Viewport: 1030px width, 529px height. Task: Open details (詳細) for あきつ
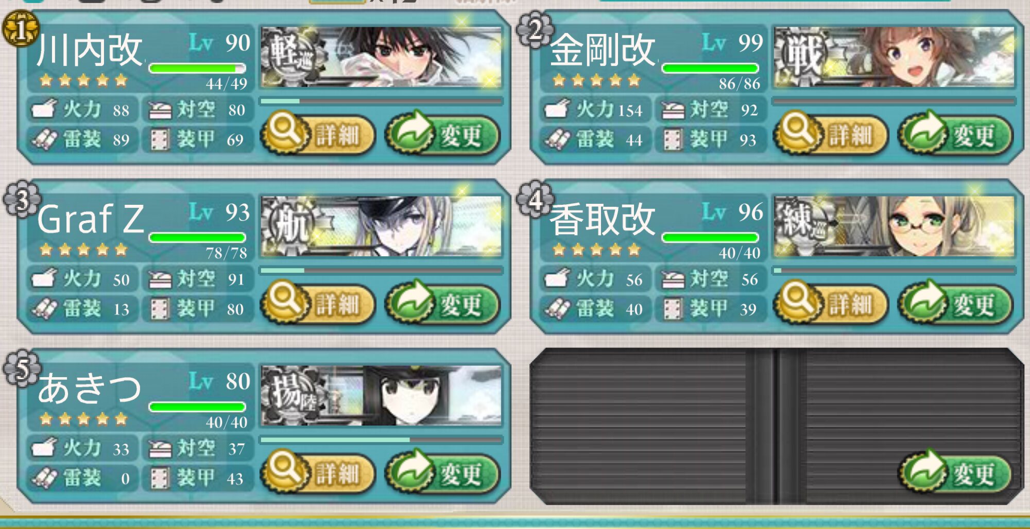pyautogui.click(x=318, y=473)
